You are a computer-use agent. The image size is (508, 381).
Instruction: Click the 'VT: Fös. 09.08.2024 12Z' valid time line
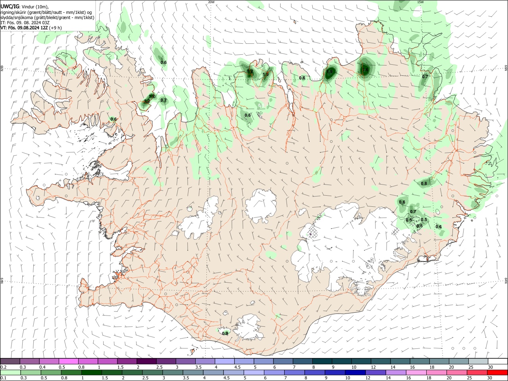click(x=31, y=28)
